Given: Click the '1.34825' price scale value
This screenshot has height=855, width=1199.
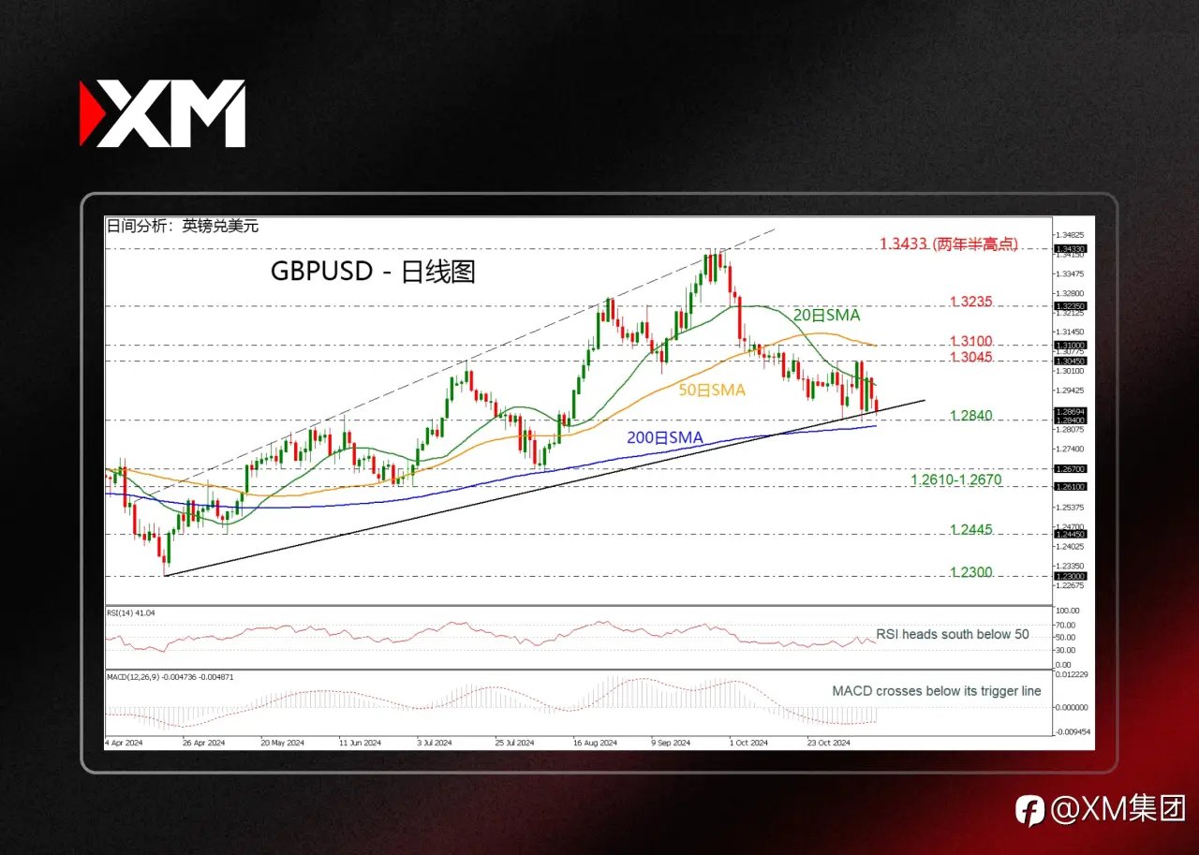Looking at the screenshot, I should (x=1070, y=234).
